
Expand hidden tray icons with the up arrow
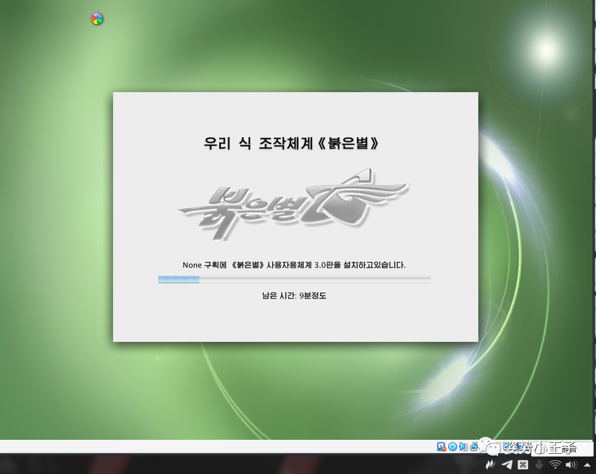(x=587, y=465)
